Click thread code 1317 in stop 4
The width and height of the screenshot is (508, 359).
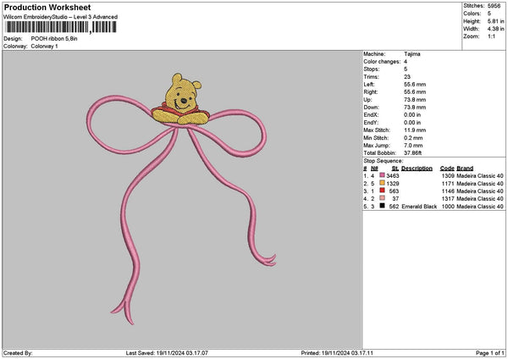[x=448, y=199]
